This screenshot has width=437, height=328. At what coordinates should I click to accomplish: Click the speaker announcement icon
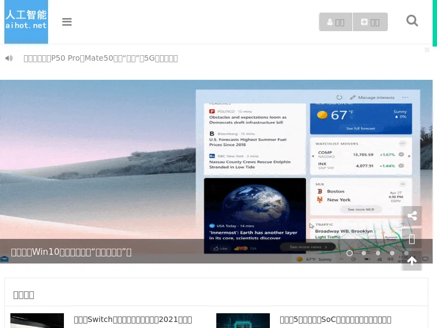click(9, 58)
